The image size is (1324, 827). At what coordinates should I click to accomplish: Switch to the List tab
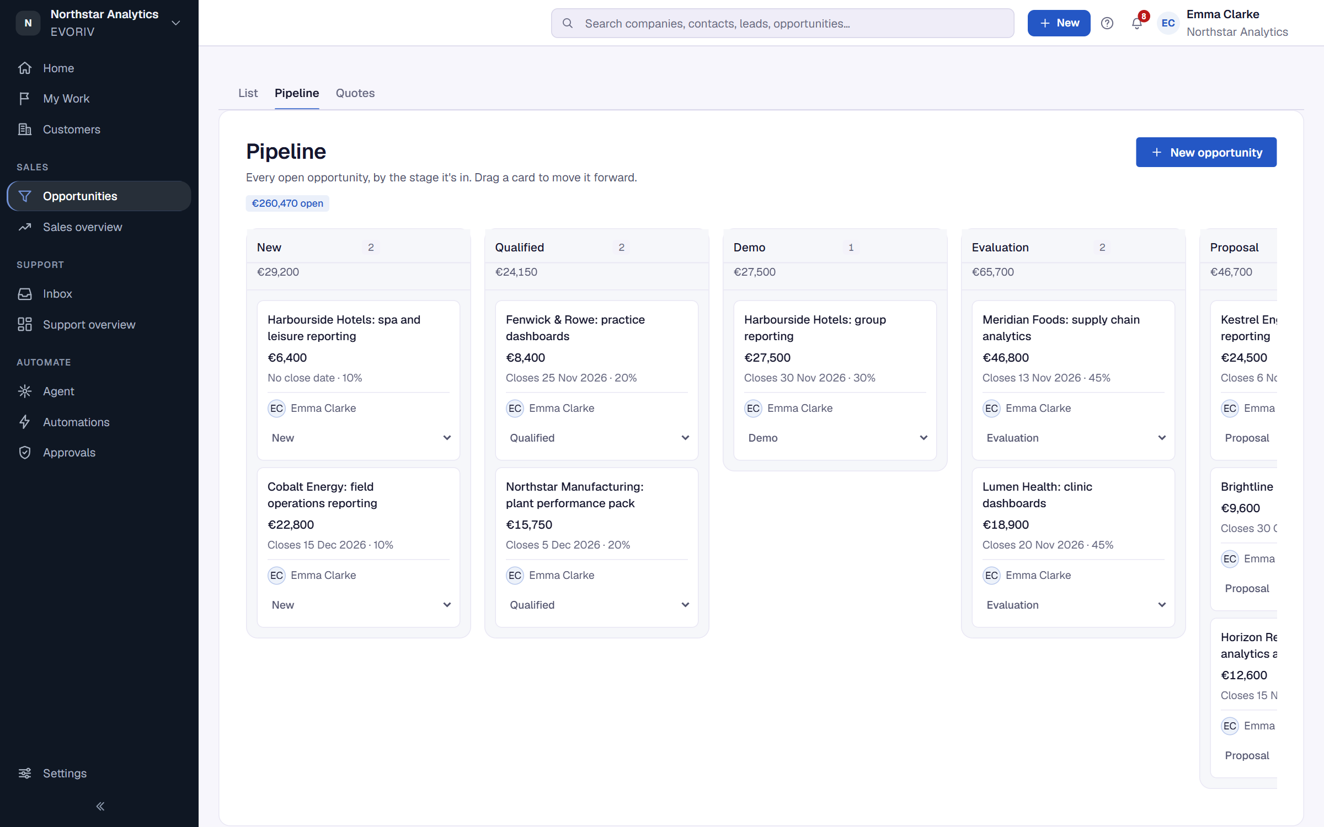point(248,93)
